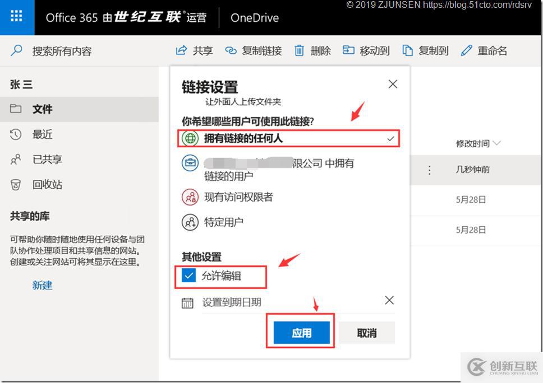The height and width of the screenshot is (383, 543).
Task: Click the rename pencil icon
Action: click(466, 50)
